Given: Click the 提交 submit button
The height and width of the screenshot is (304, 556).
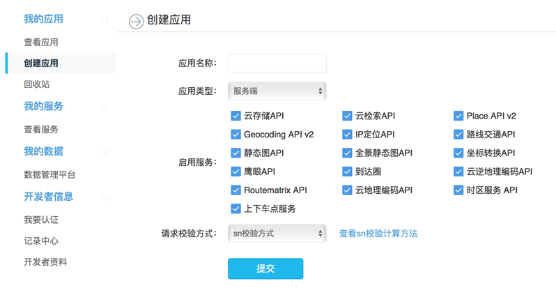Looking at the screenshot, I should point(265,268).
